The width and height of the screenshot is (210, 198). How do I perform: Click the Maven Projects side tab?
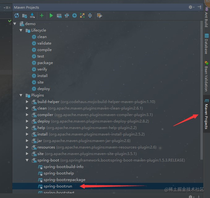pyautogui.click(x=207, y=114)
